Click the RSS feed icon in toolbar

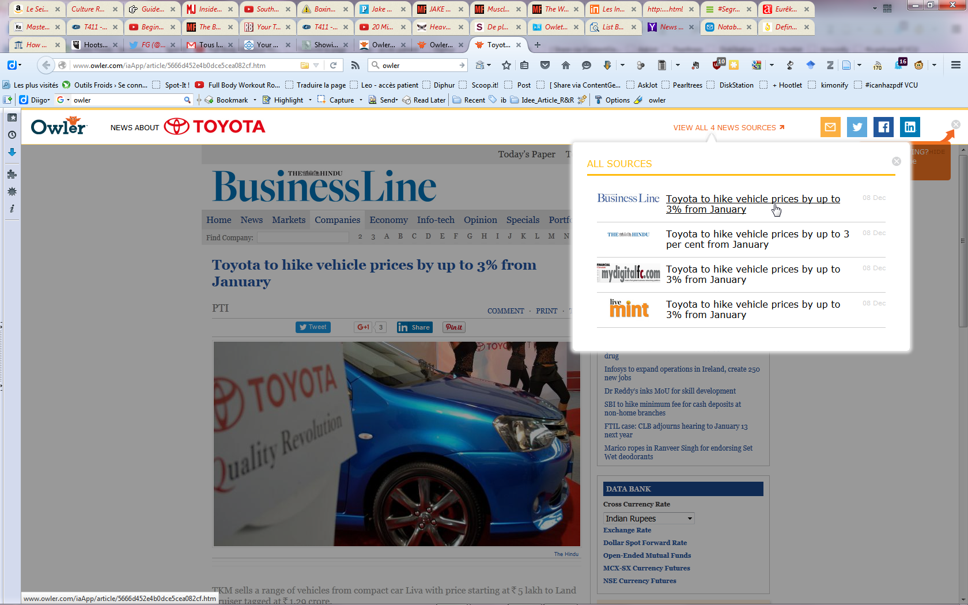(356, 65)
